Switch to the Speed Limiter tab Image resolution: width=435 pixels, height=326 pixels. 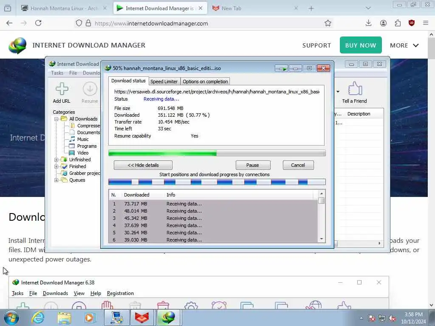pyautogui.click(x=164, y=81)
